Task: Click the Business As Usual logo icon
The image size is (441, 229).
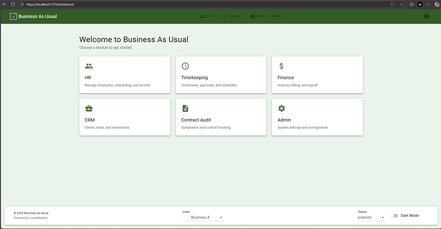Action: tap(13, 16)
